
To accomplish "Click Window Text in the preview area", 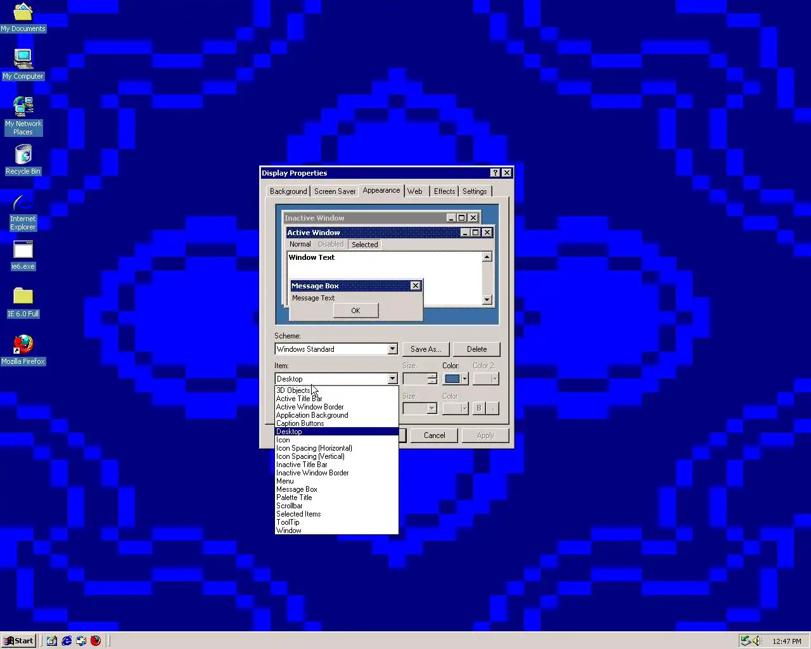I will pyautogui.click(x=312, y=257).
